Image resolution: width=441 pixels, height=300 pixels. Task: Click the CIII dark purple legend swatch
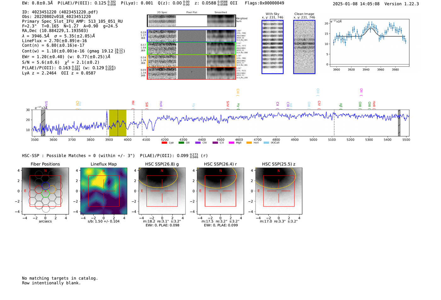click(x=215, y=143)
